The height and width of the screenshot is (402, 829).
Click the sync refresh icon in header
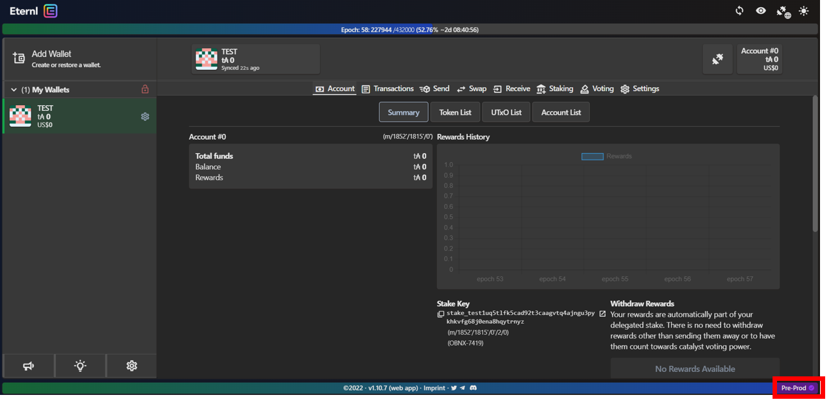coord(739,11)
